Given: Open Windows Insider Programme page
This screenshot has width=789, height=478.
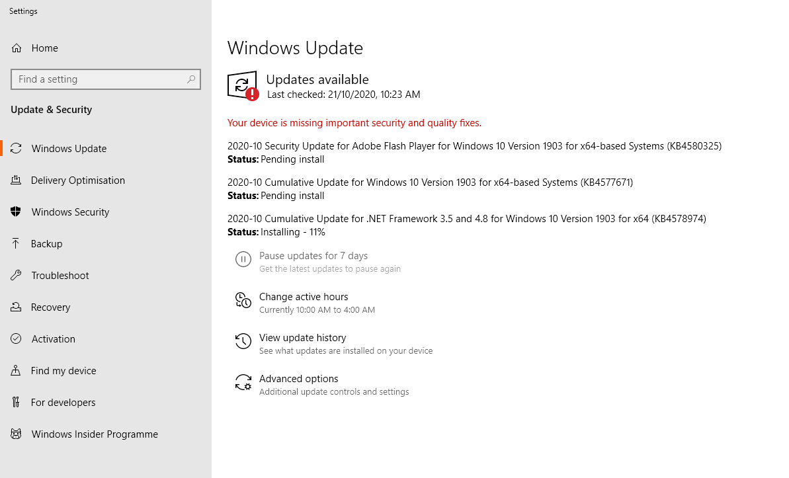Looking at the screenshot, I should (x=95, y=434).
